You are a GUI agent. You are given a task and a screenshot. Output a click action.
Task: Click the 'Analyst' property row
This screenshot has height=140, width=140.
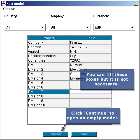[49, 52]
